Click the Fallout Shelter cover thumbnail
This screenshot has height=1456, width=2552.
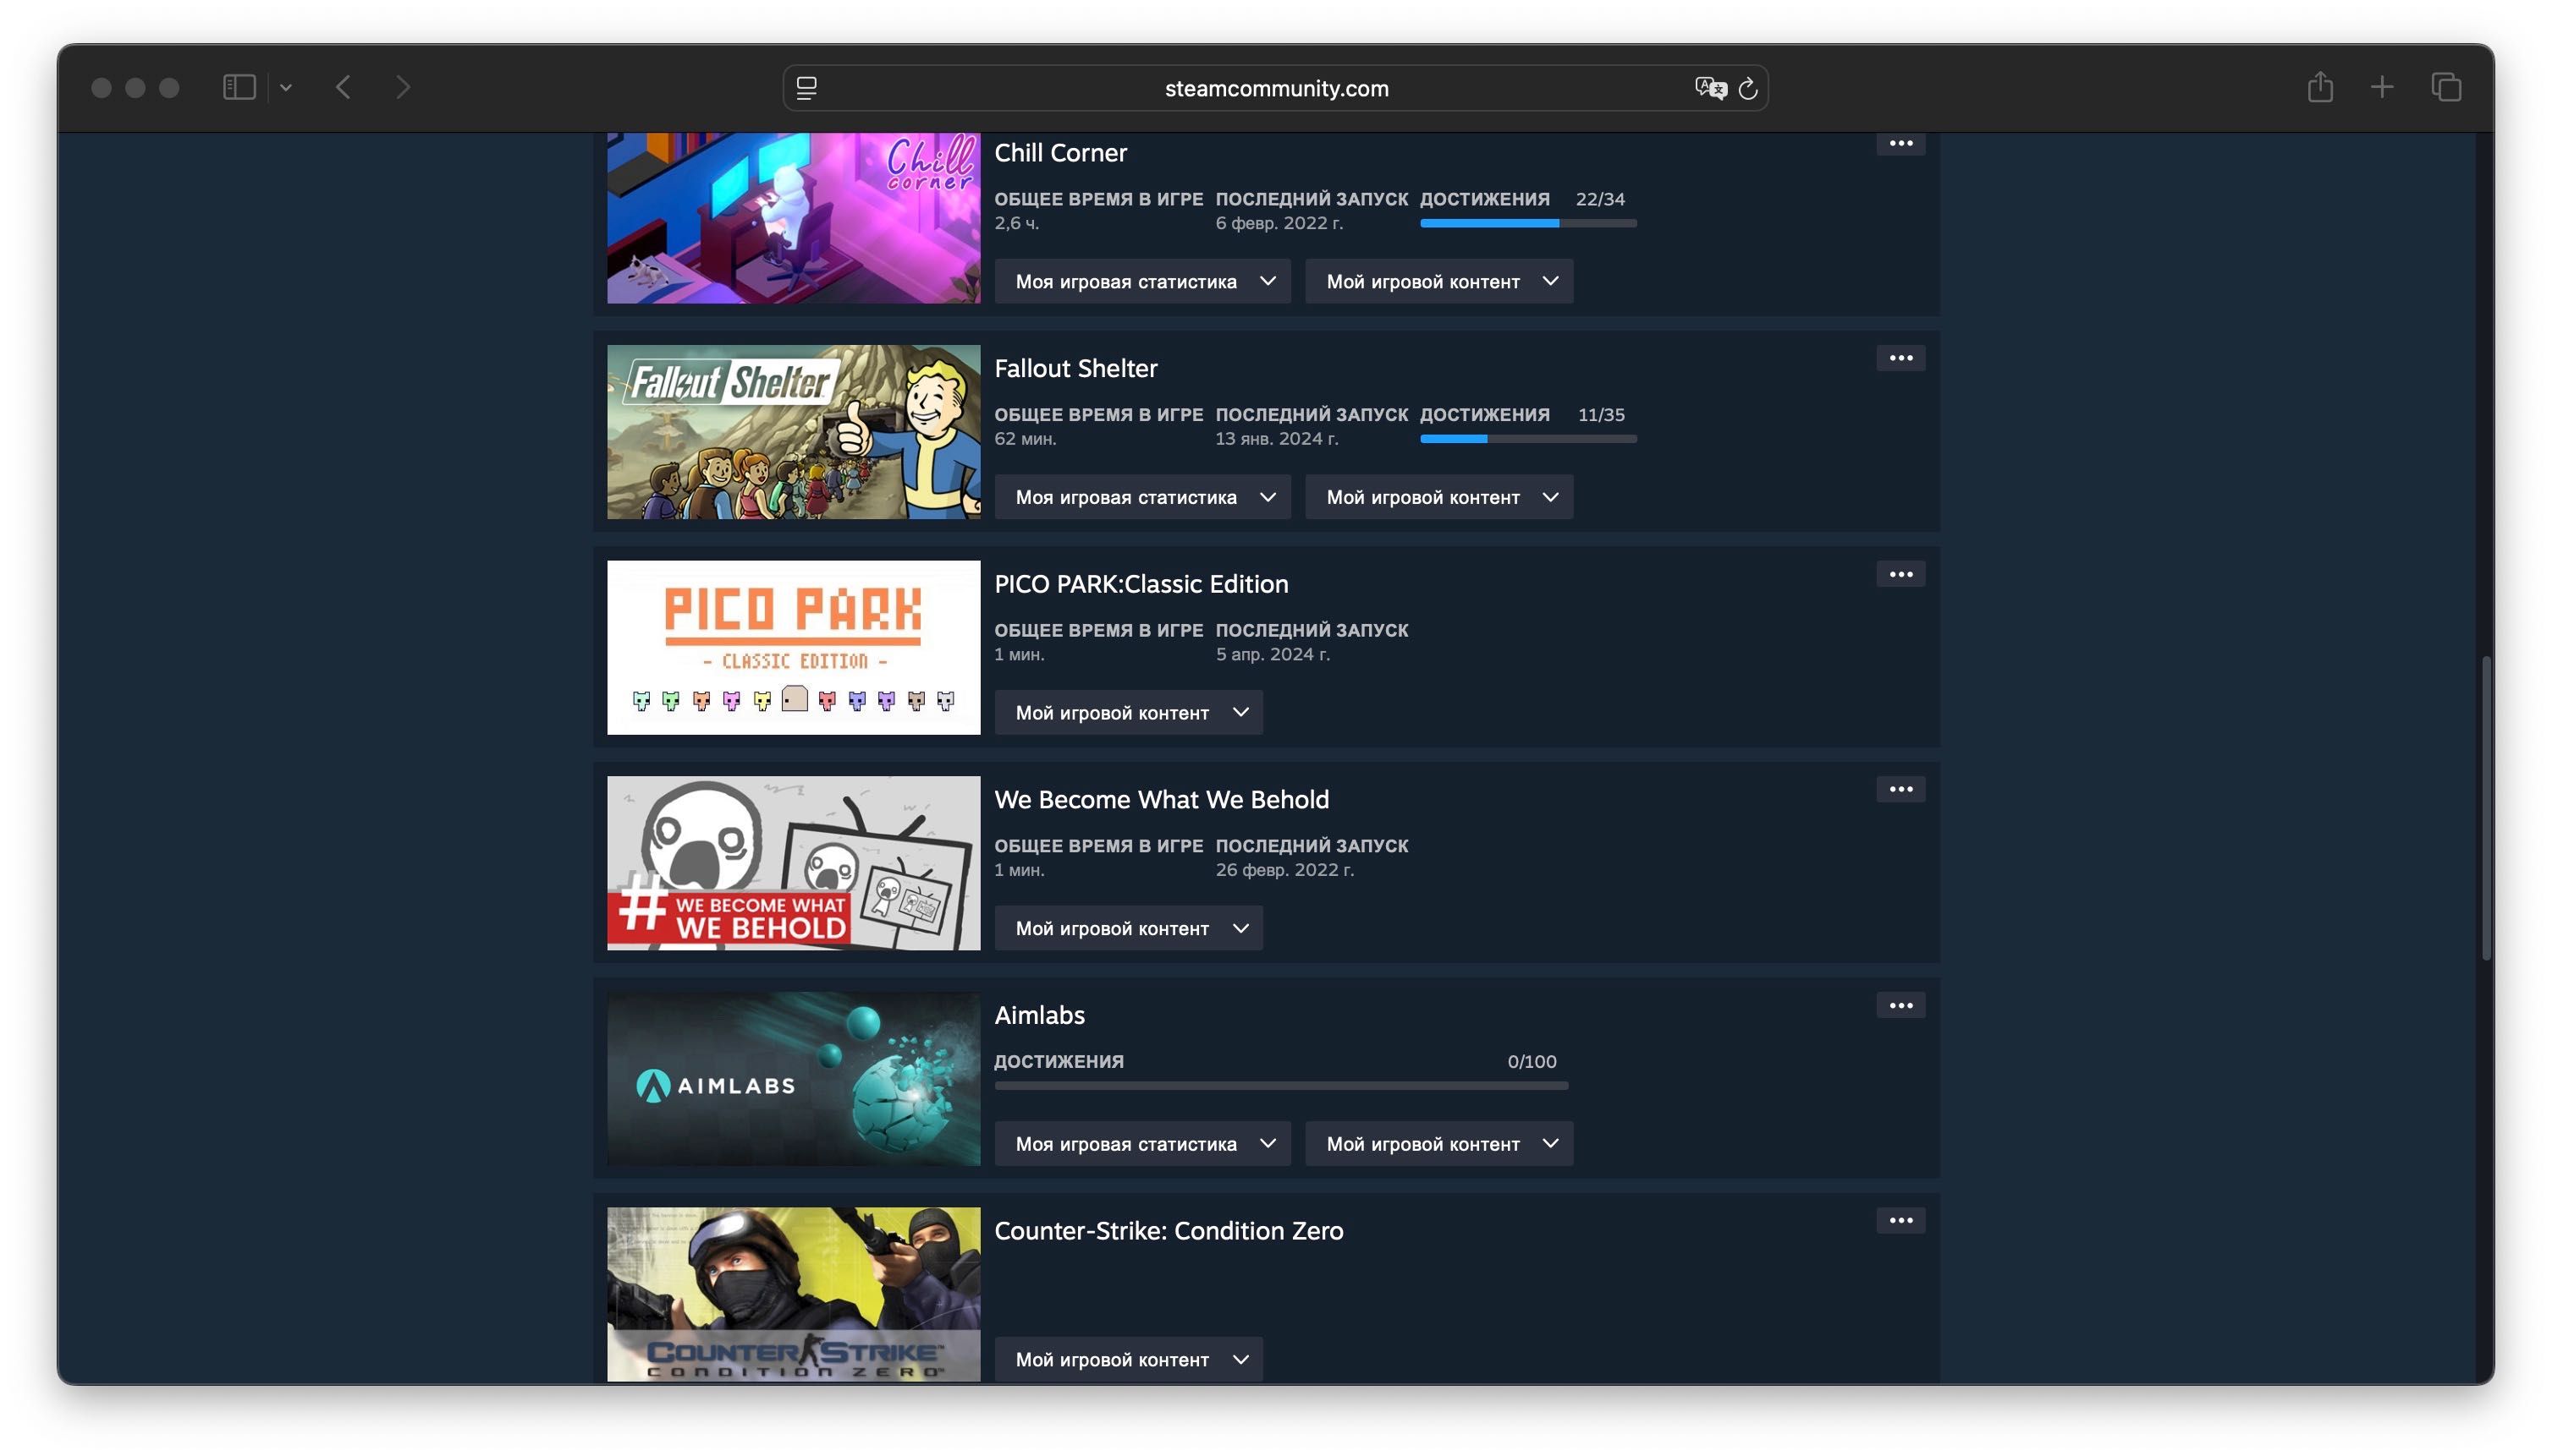(x=794, y=432)
